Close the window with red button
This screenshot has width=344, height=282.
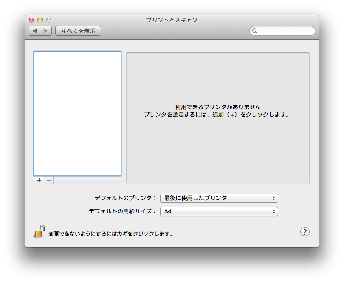pos(31,20)
